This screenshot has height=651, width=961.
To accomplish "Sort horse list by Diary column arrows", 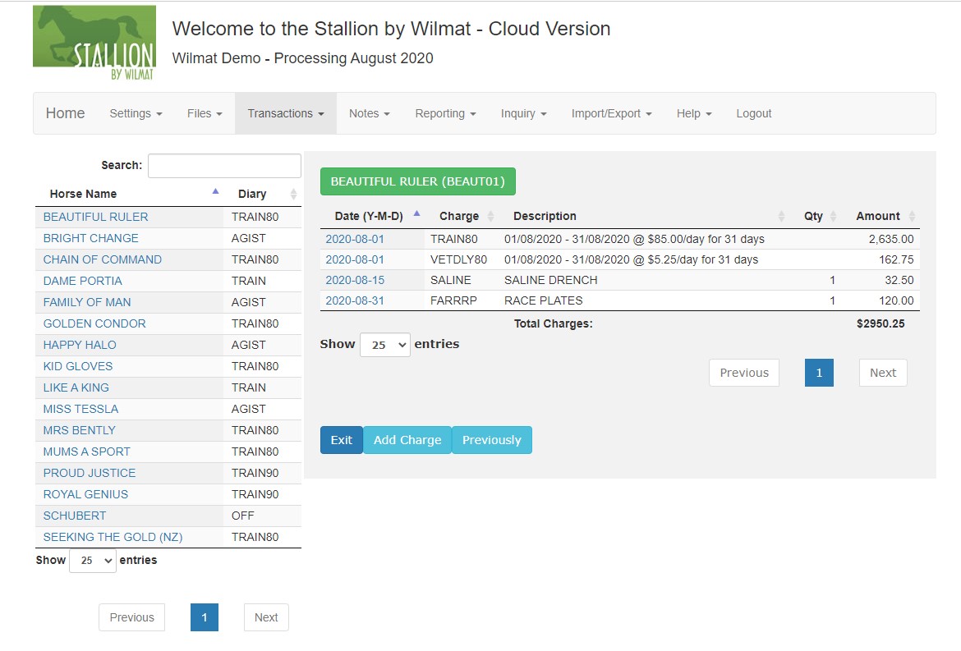I will pyautogui.click(x=293, y=194).
